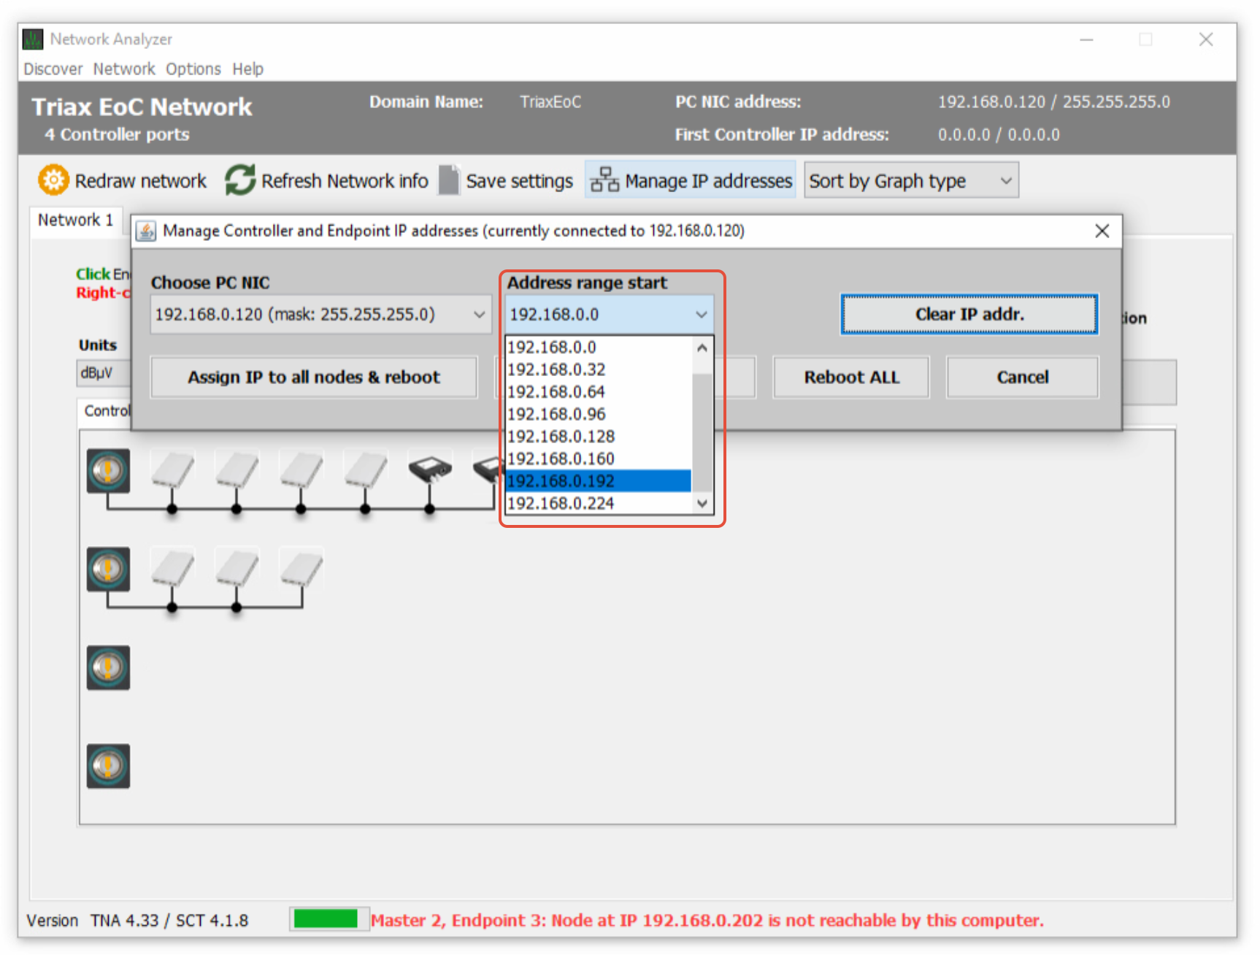Select the second controller port icon

108,569
